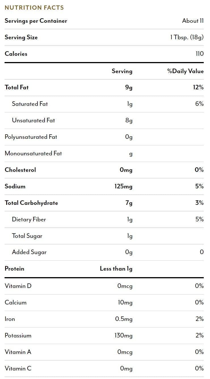Select the Monounsaturated Fat label
Screen dimensions: 210x379
tap(33, 153)
